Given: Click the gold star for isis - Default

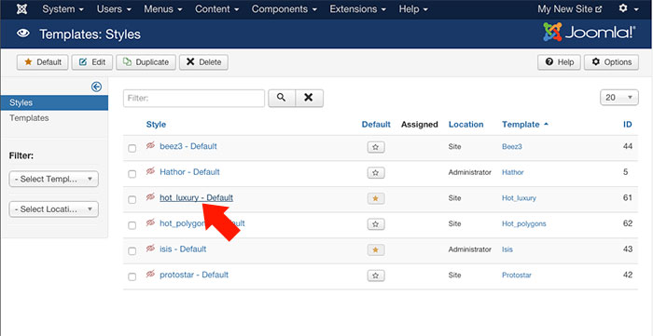Looking at the screenshot, I should [x=376, y=250].
